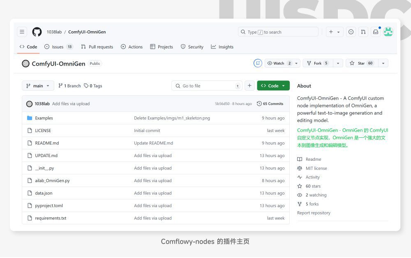Click the GitHub Octocat logo

[x=37, y=32]
